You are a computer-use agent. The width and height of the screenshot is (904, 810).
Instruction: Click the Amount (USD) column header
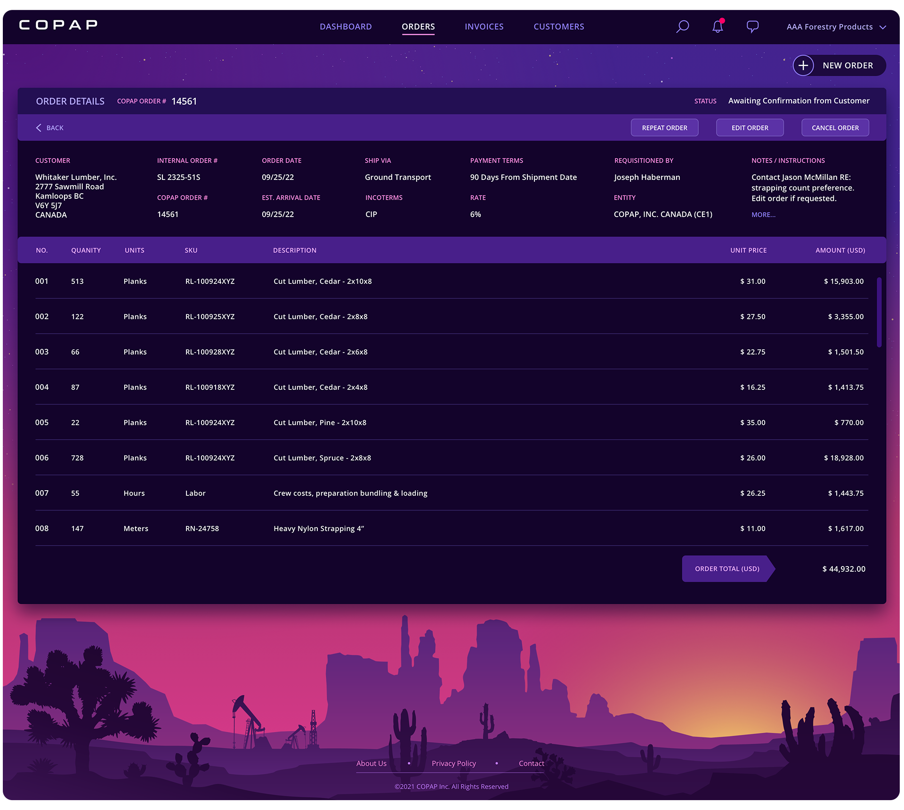coord(840,251)
